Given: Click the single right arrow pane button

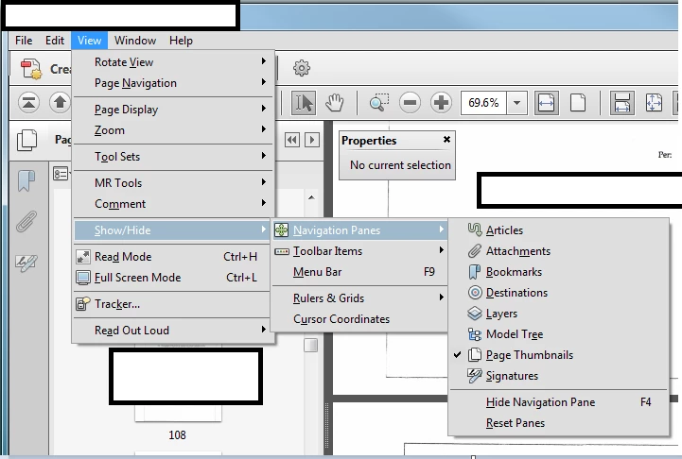Looking at the screenshot, I should pyautogui.click(x=312, y=140).
